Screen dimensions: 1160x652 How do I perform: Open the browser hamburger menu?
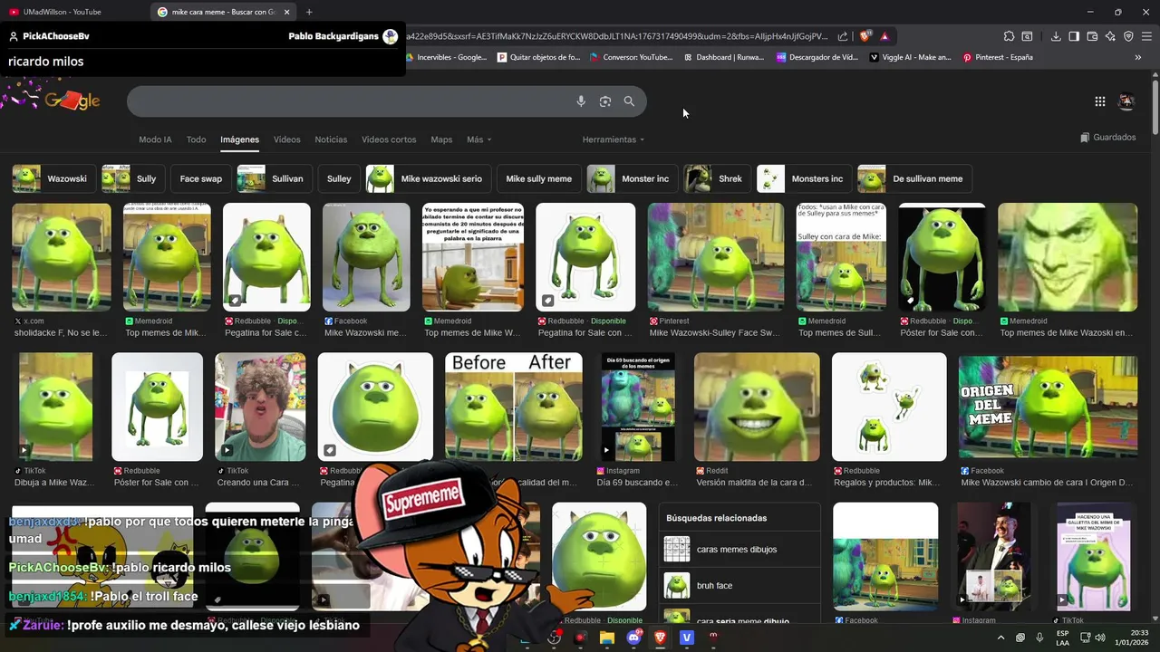(1146, 36)
